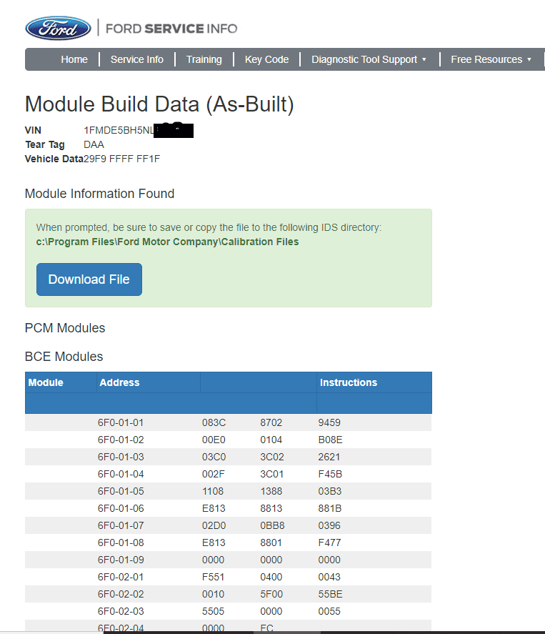Click value 5505 in 6F0-02-03 row
Screen dimensions: 545x634
(x=213, y=611)
